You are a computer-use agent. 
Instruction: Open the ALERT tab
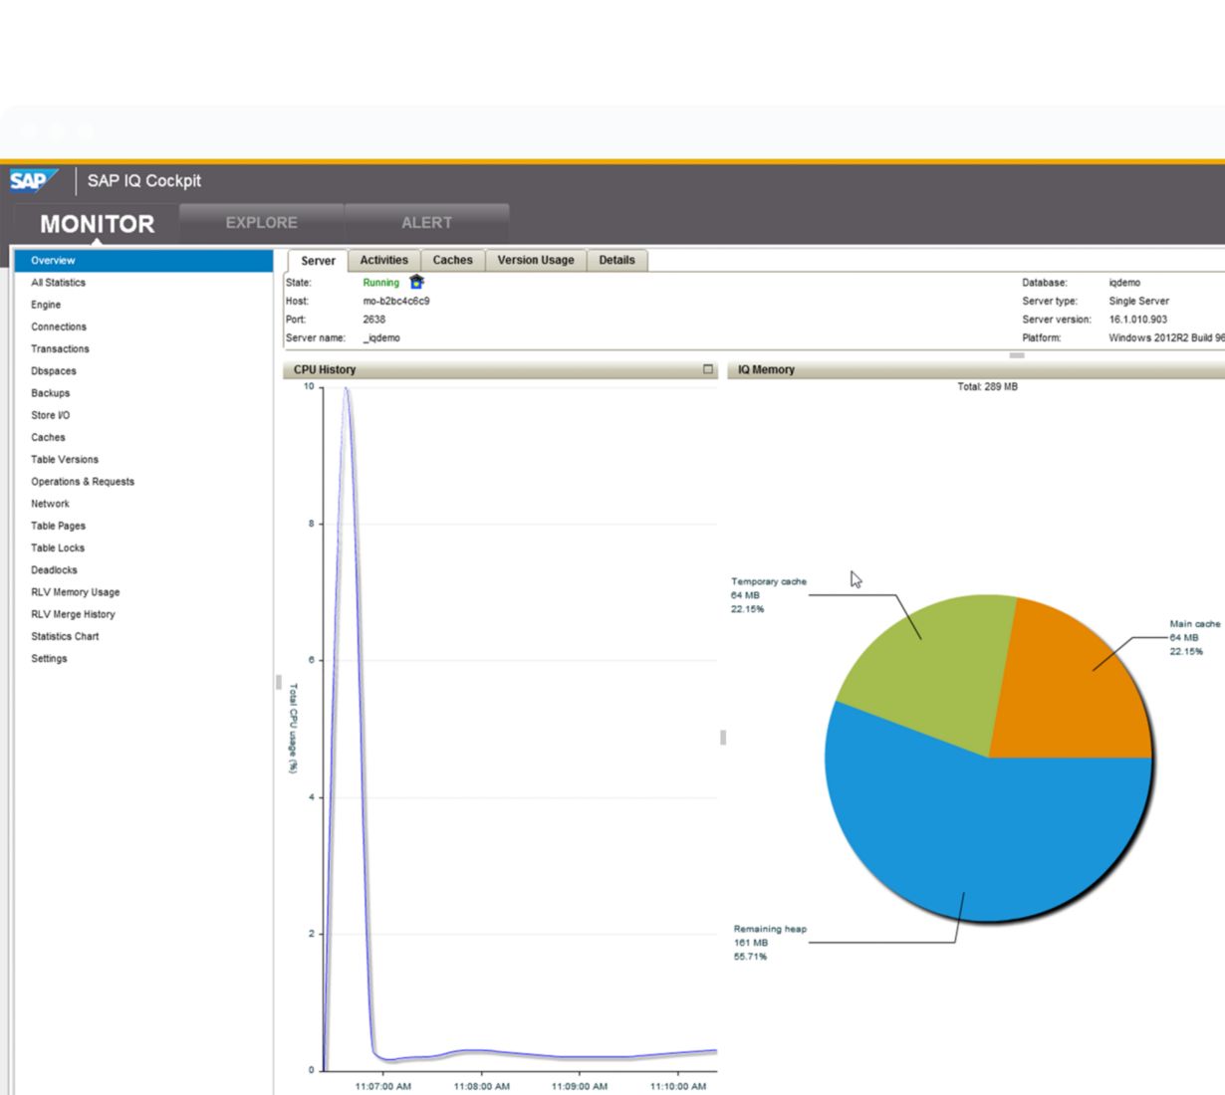[426, 223]
